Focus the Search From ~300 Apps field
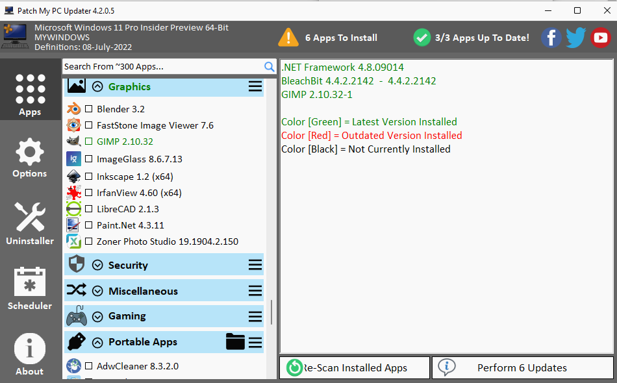Viewport: 617px width, 383px height. (x=162, y=66)
